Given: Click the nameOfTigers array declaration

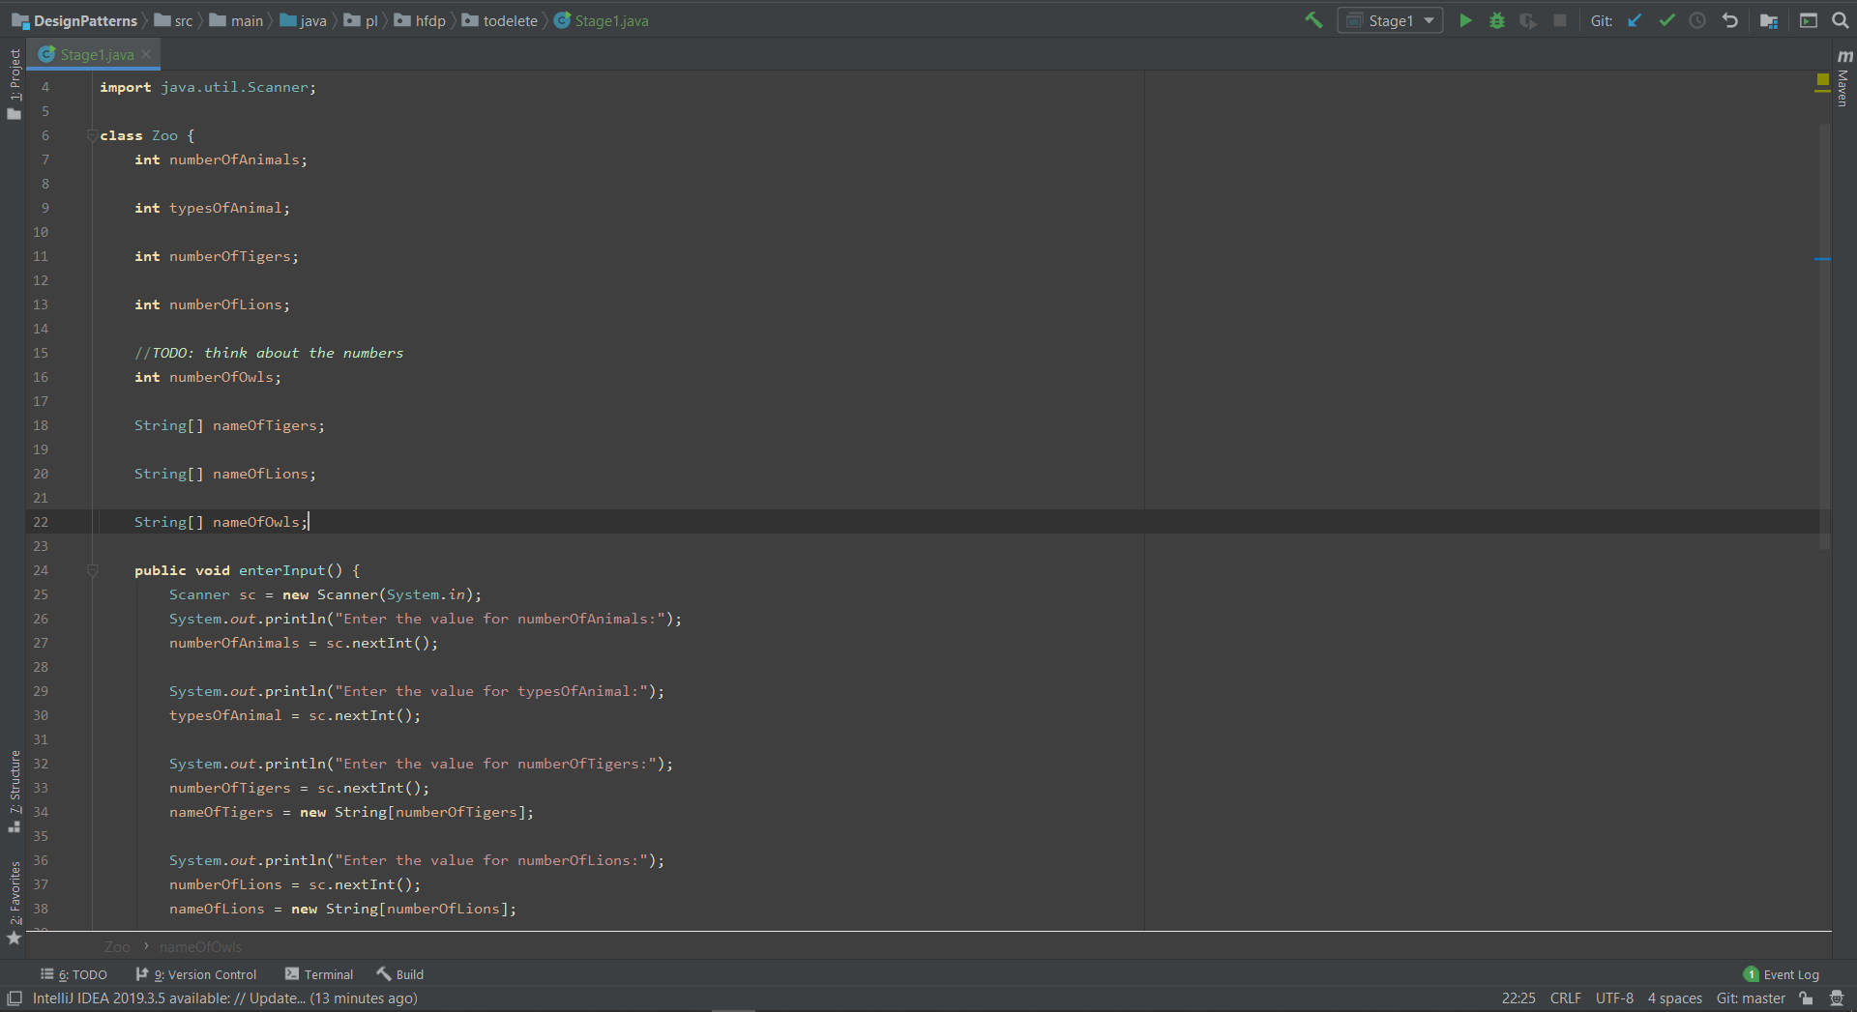Looking at the screenshot, I should (x=229, y=425).
